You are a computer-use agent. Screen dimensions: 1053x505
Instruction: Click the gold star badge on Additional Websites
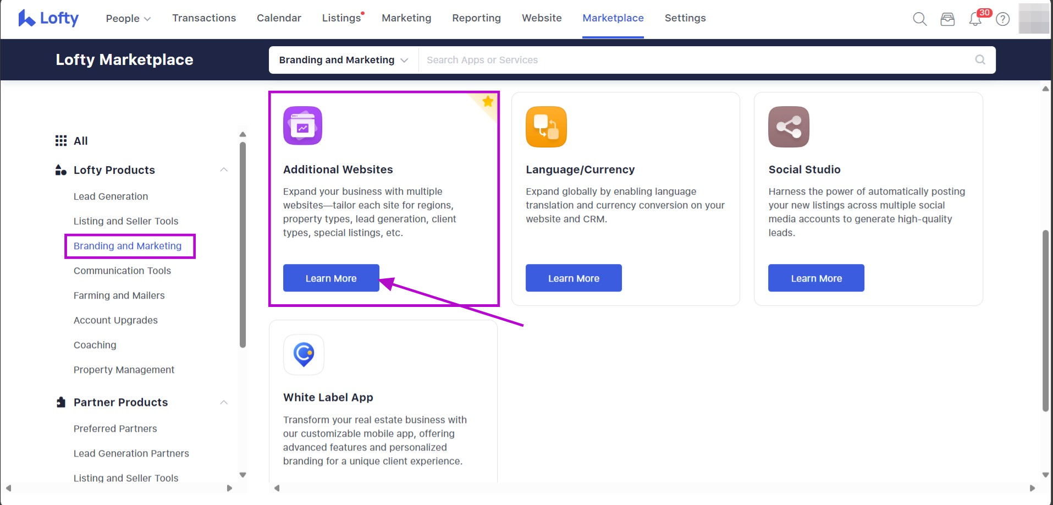(488, 102)
